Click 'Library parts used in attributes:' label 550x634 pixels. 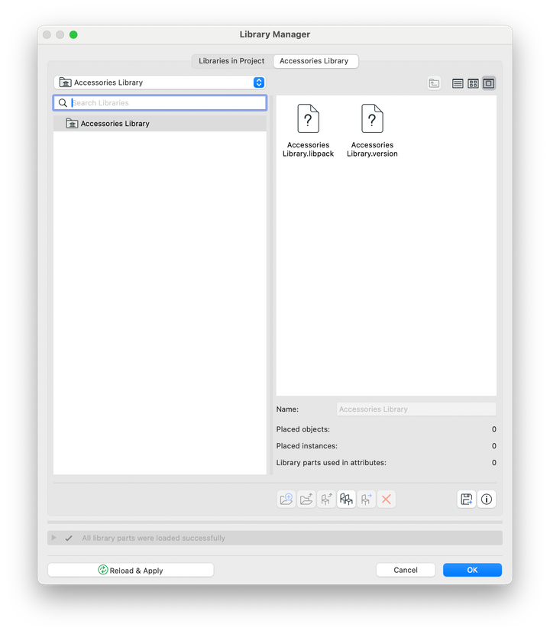coord(332,462)
